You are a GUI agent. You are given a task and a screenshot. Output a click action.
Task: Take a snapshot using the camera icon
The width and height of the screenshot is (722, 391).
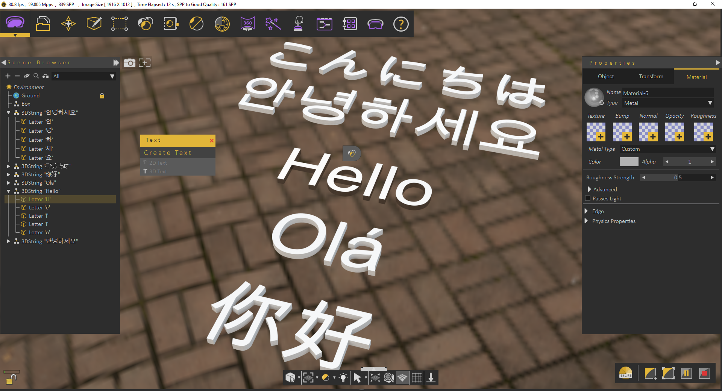(130, 63)
